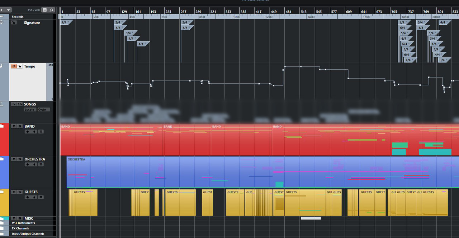459x238 pixels.
Task: Click the Add Track plus button
Action: tap(2, 10)
